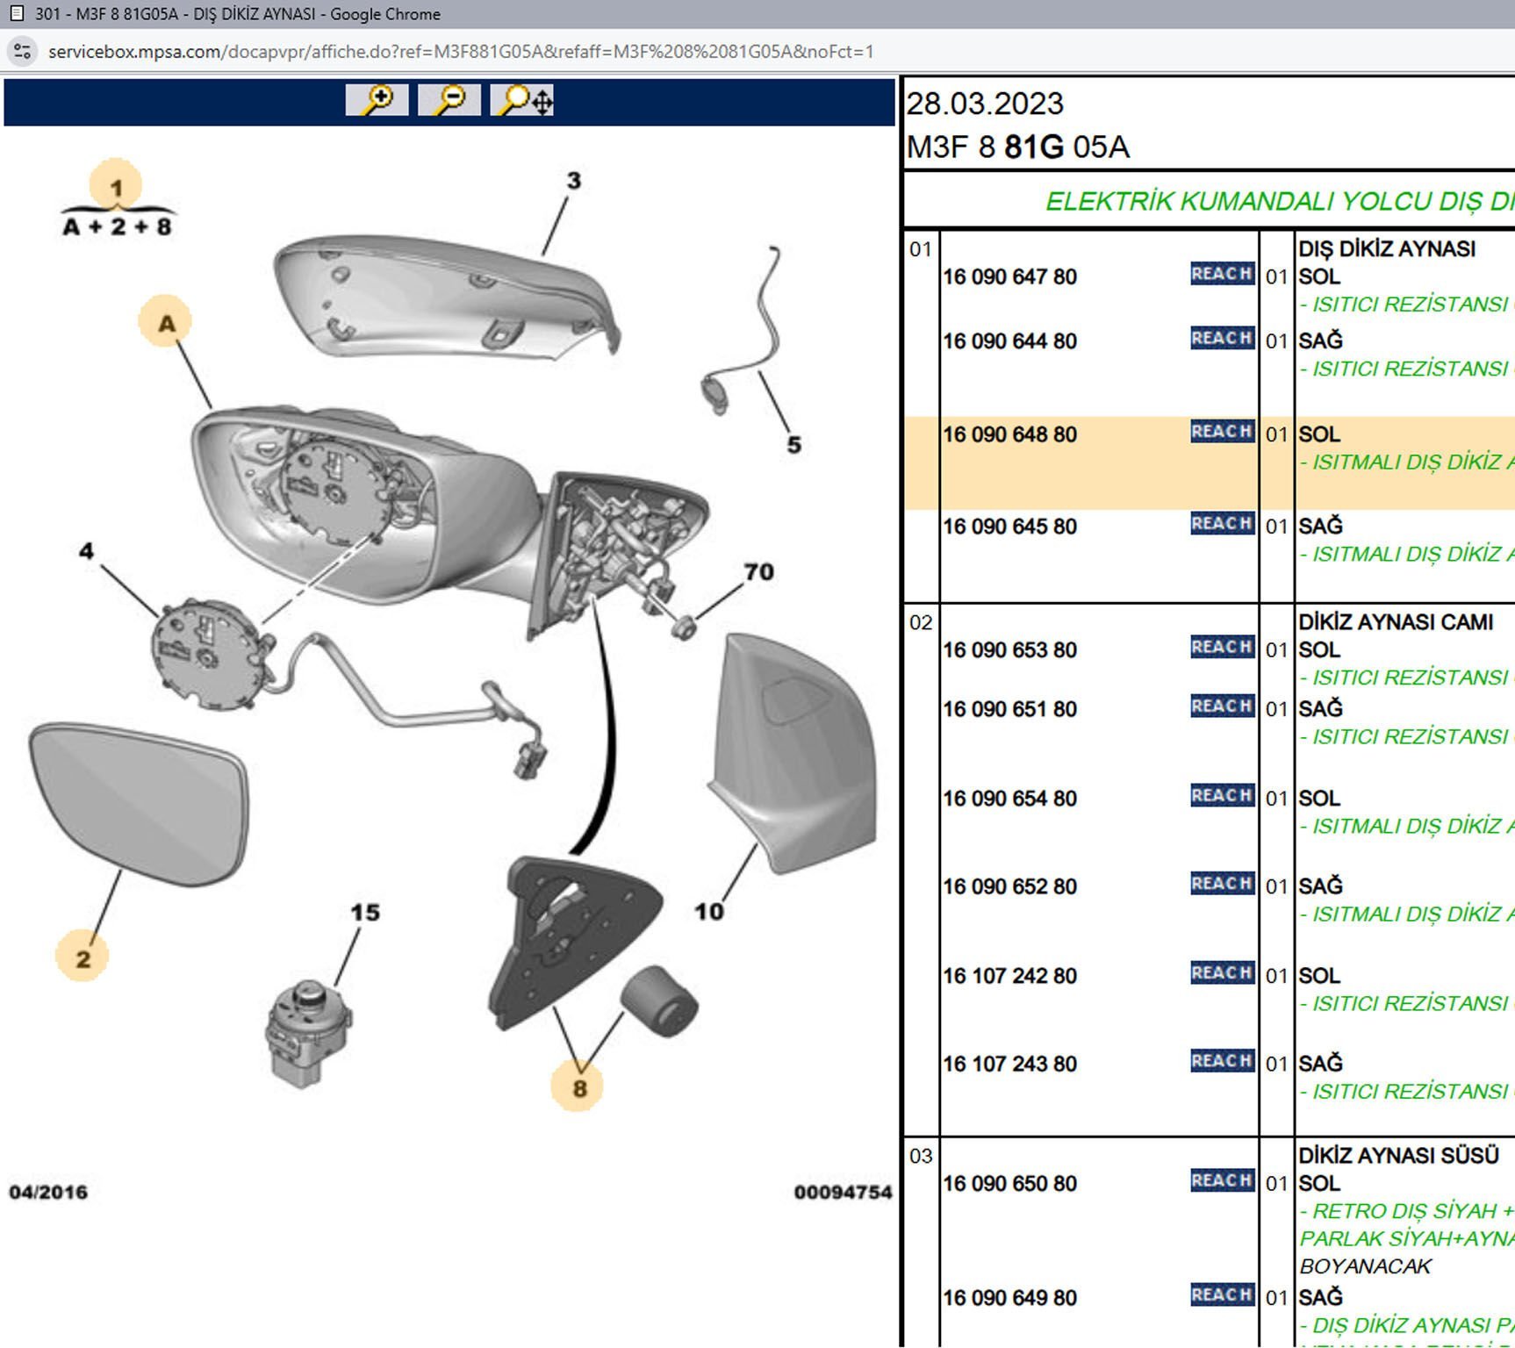Select callout A on the mirror housing
The height and width of the screenshot is (1348, 1515).
click(166, 324)
